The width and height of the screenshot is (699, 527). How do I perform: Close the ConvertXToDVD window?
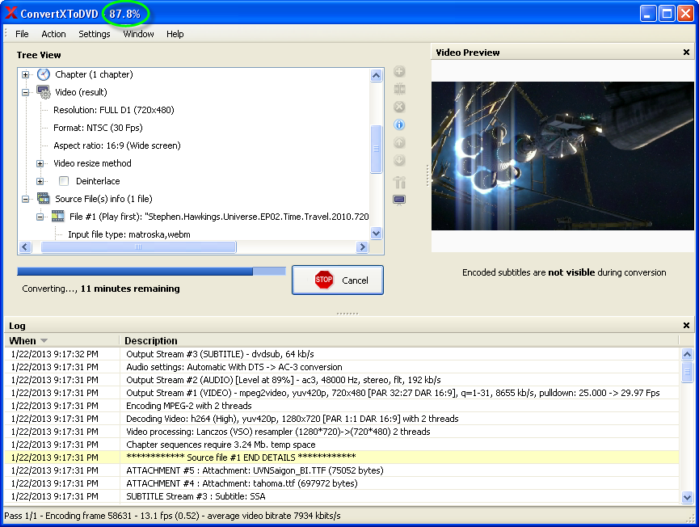pos(685,14)
